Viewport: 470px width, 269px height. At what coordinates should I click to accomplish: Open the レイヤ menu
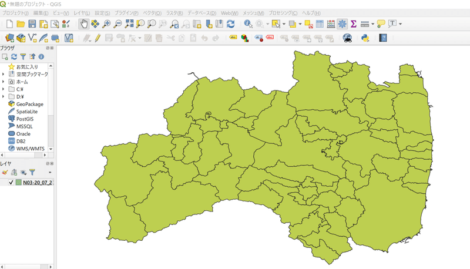tap(82, 13)
